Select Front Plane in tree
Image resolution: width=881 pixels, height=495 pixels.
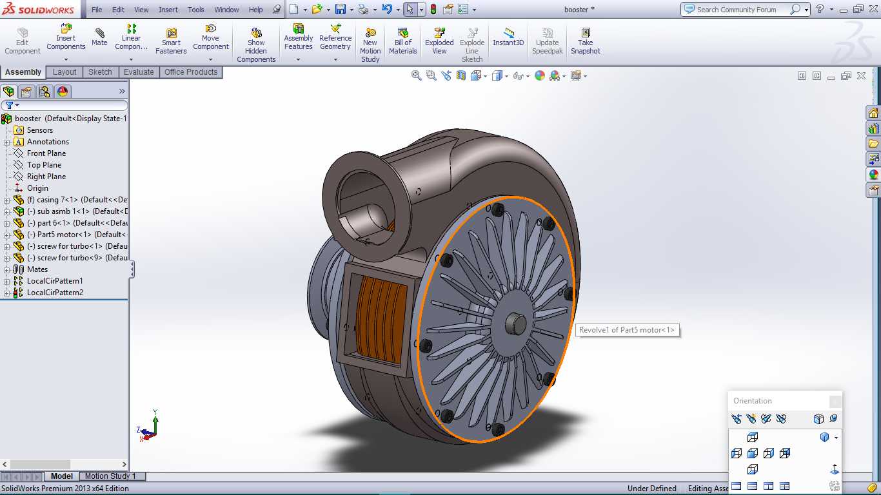click(x=46, y=153)
